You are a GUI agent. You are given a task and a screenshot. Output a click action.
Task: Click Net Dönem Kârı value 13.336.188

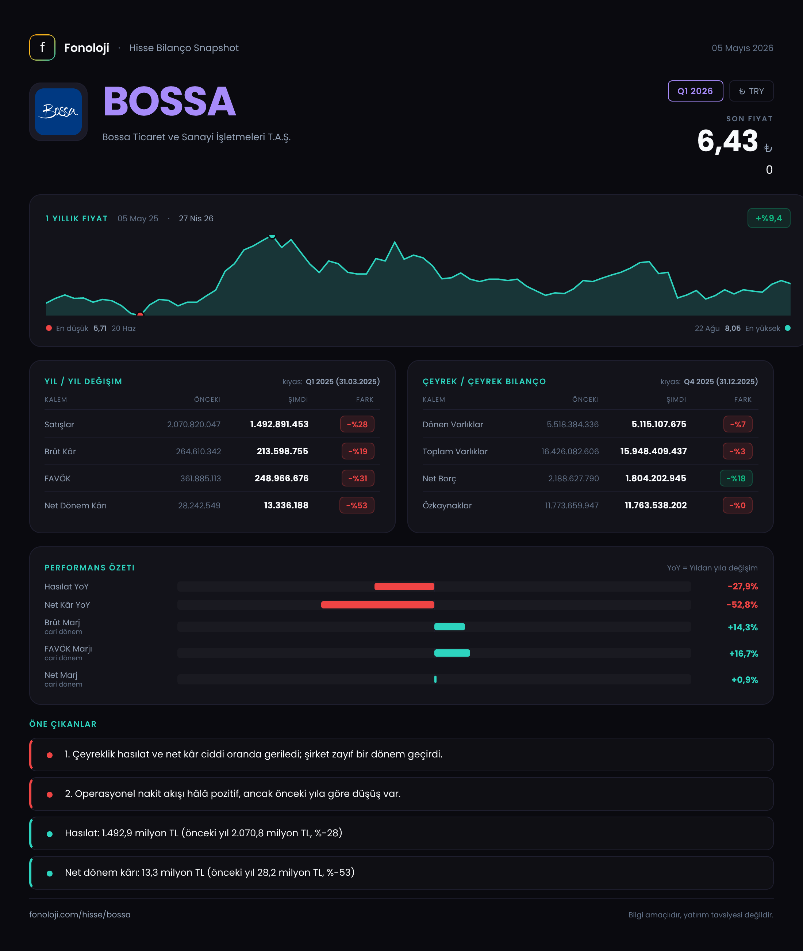point(286,505)
